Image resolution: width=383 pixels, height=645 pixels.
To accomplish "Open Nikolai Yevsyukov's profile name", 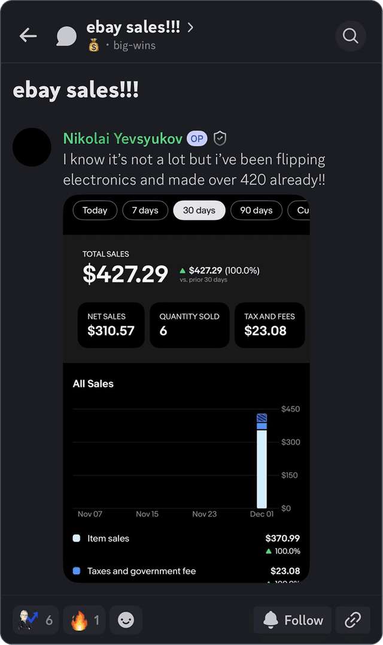I will [123, 138].
